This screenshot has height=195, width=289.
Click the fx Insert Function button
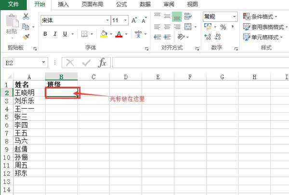[x=102, y=63]
